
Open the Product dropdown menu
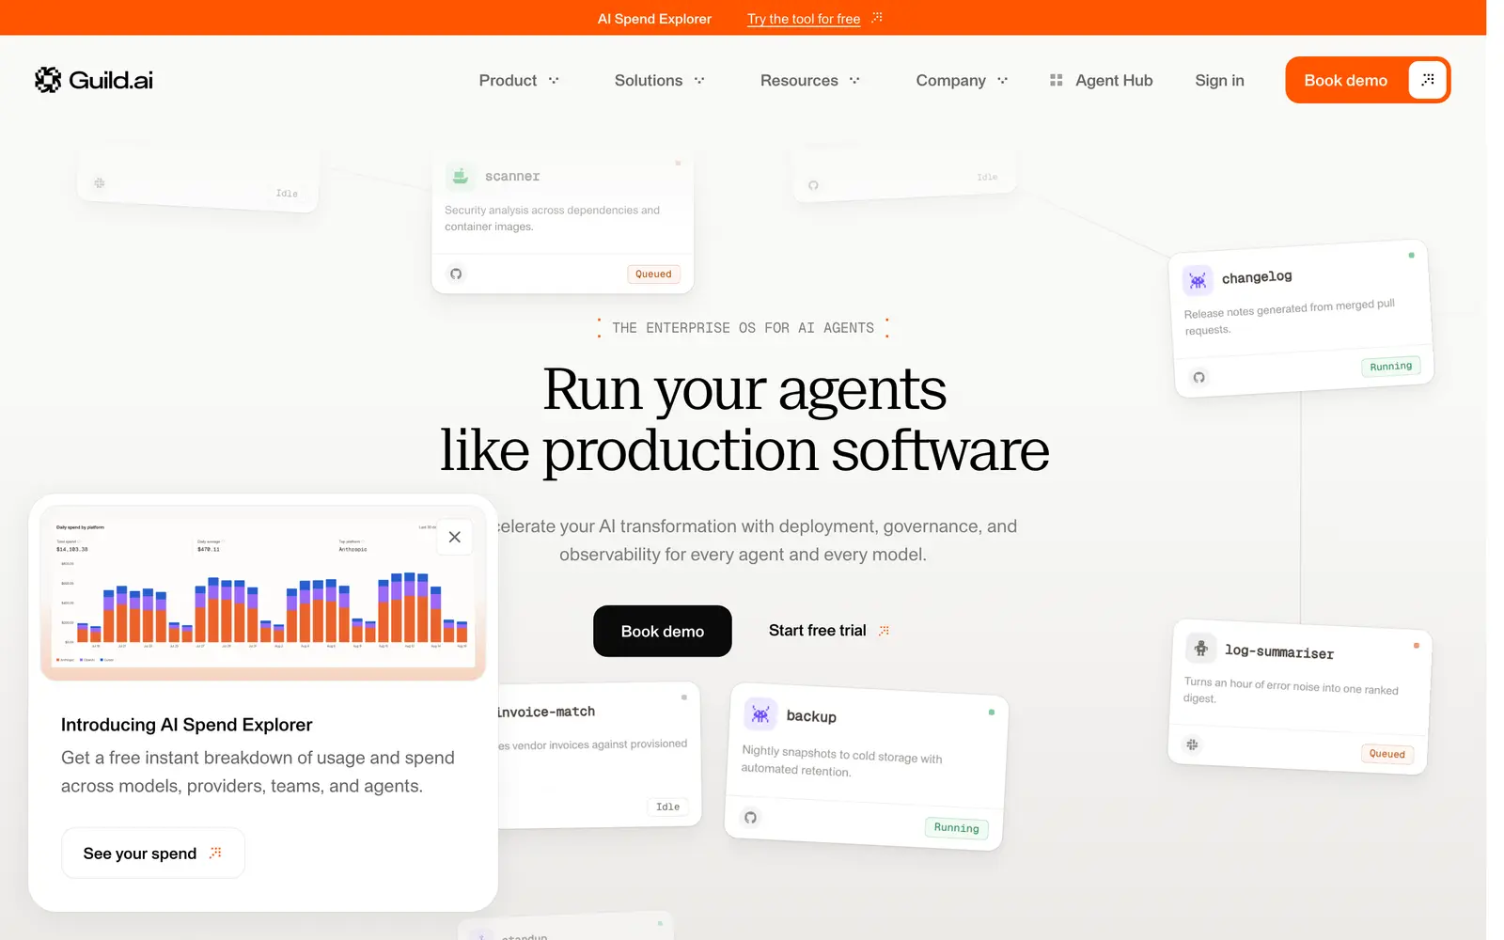(x=519, y=81)
